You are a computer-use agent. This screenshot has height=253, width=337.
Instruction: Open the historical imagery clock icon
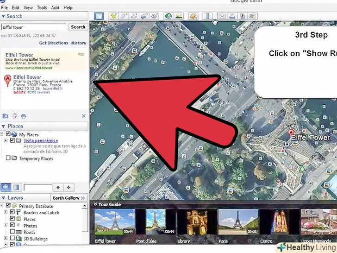click(168, 16)
